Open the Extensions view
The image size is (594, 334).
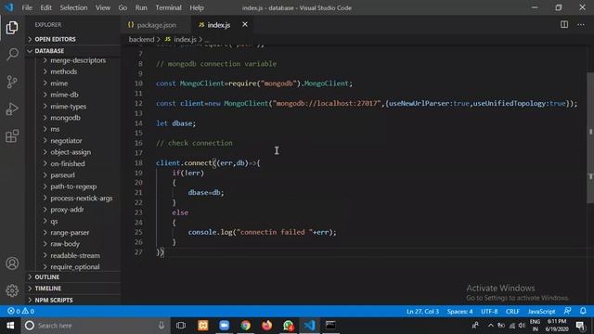click(x=12, y=136)
